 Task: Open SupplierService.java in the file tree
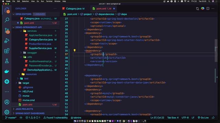[40, 48]
